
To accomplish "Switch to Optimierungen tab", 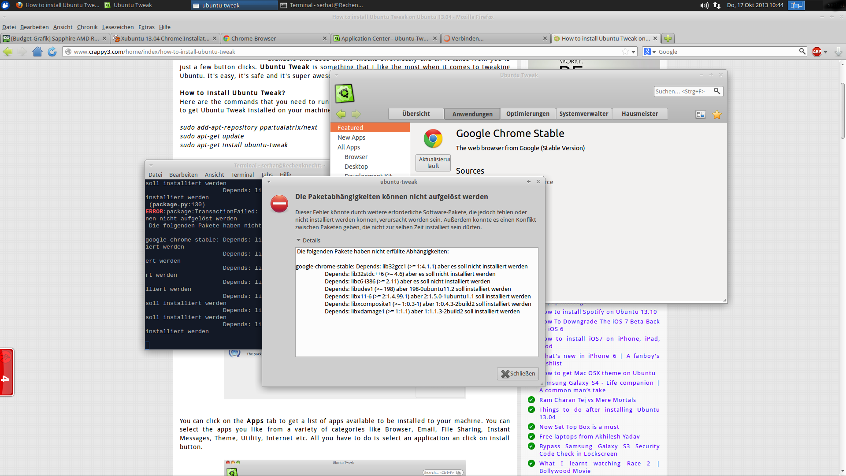I will pyautogui.click(x=527, y=114).
